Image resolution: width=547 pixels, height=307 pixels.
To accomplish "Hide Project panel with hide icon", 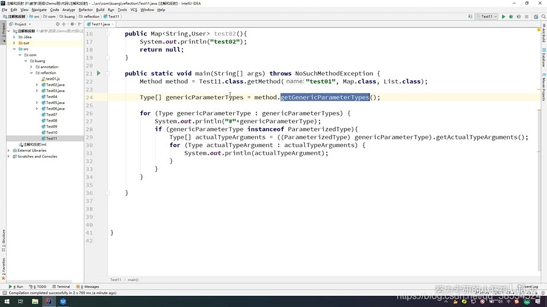I will point(80,24).
